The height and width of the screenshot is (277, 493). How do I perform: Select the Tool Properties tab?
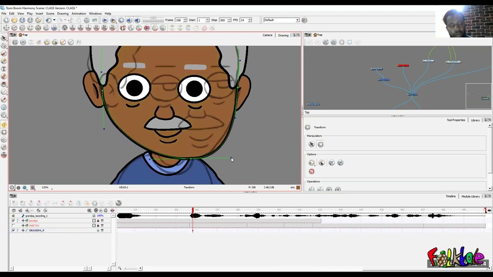(x=456, y=120)
